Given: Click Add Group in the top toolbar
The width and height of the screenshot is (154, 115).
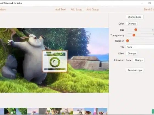Looking at the screenshot, I should 93,9.
